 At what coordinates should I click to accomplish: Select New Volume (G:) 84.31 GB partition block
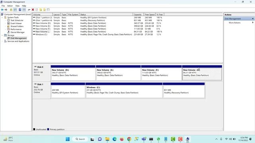pyautogui.click(x=202, y=73)
